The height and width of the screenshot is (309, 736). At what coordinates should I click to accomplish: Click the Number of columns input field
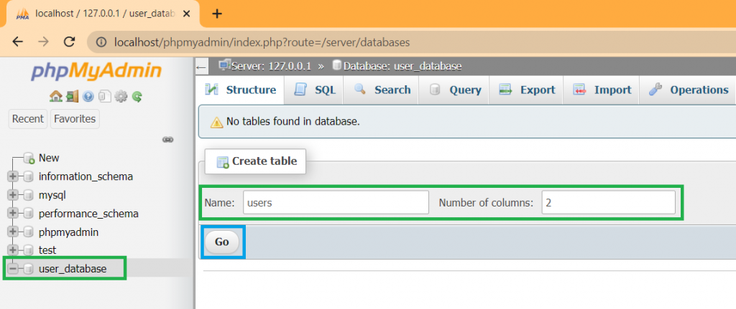608,203
